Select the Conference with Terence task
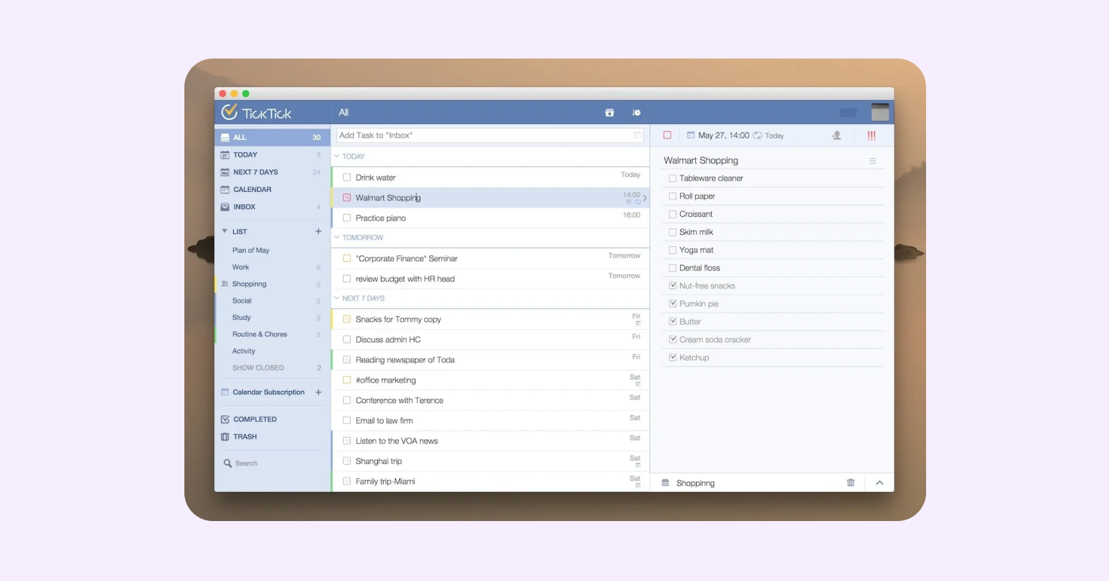 point(490,400)
